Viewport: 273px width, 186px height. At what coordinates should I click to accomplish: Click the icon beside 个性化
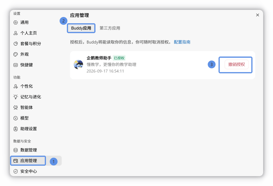15,86
